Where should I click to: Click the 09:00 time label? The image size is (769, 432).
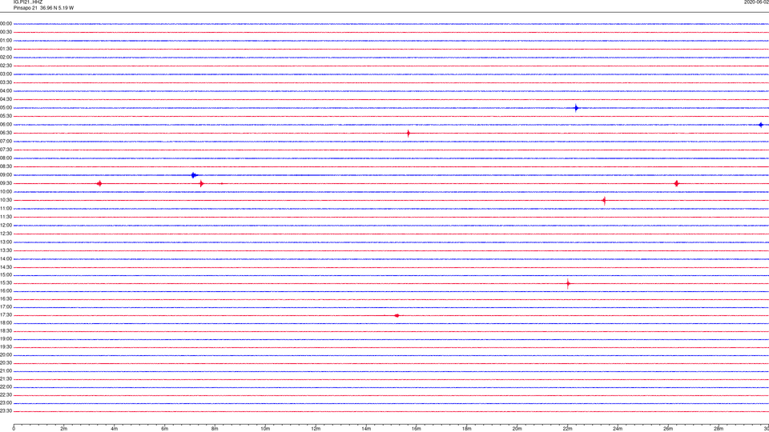coord(6,175)
